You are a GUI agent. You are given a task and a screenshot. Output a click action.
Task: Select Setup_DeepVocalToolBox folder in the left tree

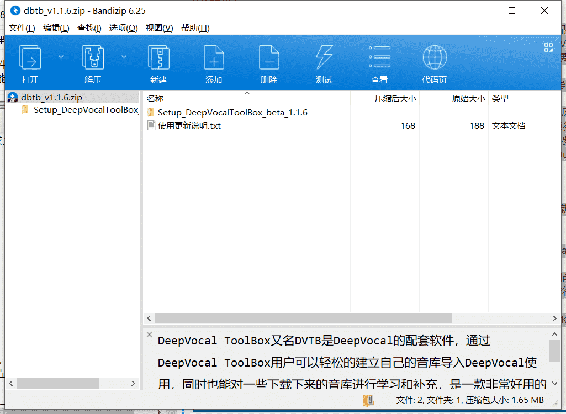click(x=86, y=110)
